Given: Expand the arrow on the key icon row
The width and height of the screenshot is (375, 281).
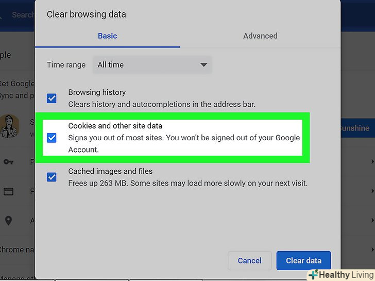Looking at the screenshot, I should coord(372,162).
